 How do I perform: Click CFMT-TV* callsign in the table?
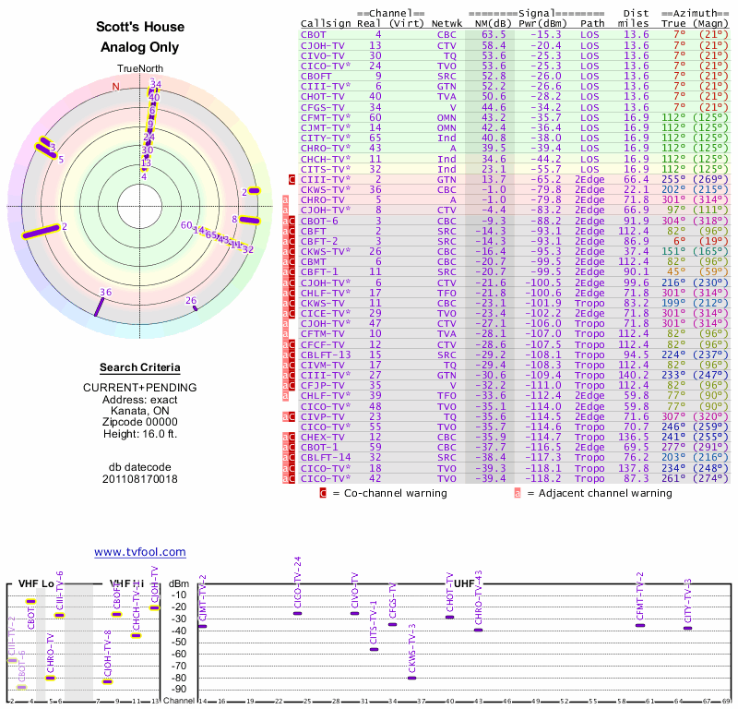(x=326, y=118)
